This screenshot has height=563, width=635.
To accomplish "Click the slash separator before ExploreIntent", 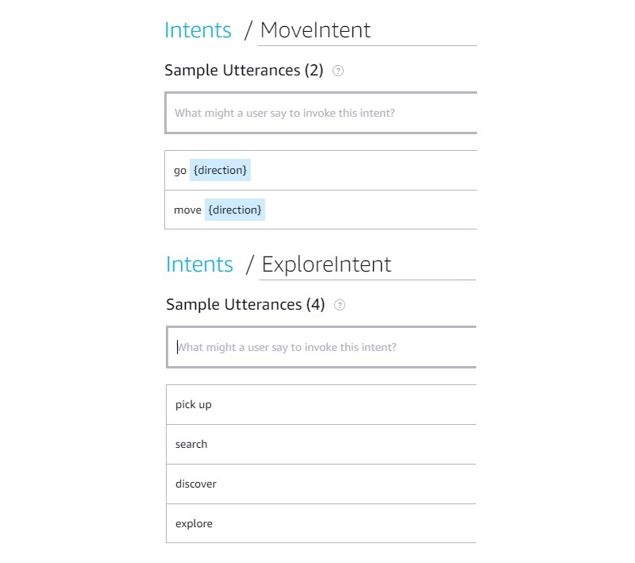I will tap(250, 264).
